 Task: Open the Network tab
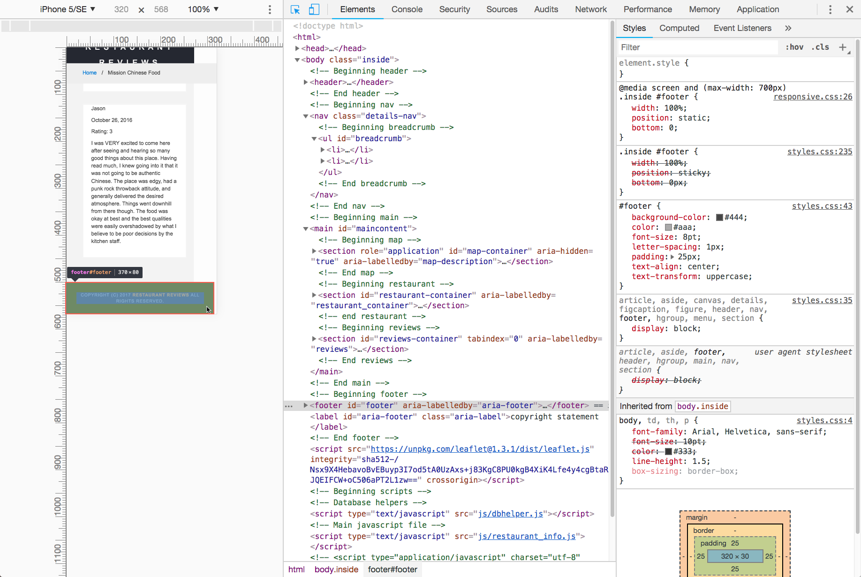(x=591, y=9)
